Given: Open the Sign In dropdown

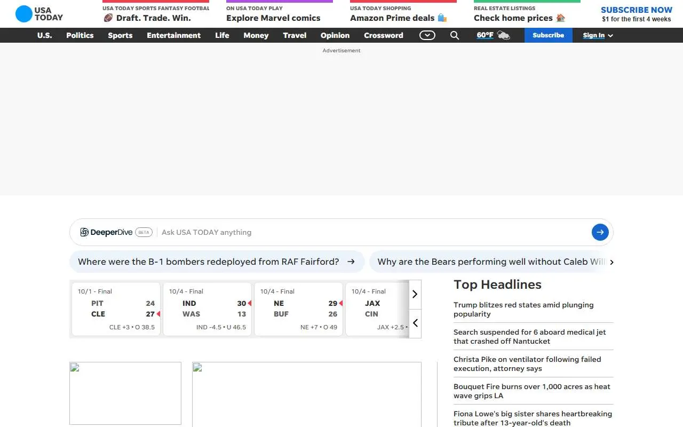Looking at the screenshot, I should pyautogui.click(x=598, y=35).
